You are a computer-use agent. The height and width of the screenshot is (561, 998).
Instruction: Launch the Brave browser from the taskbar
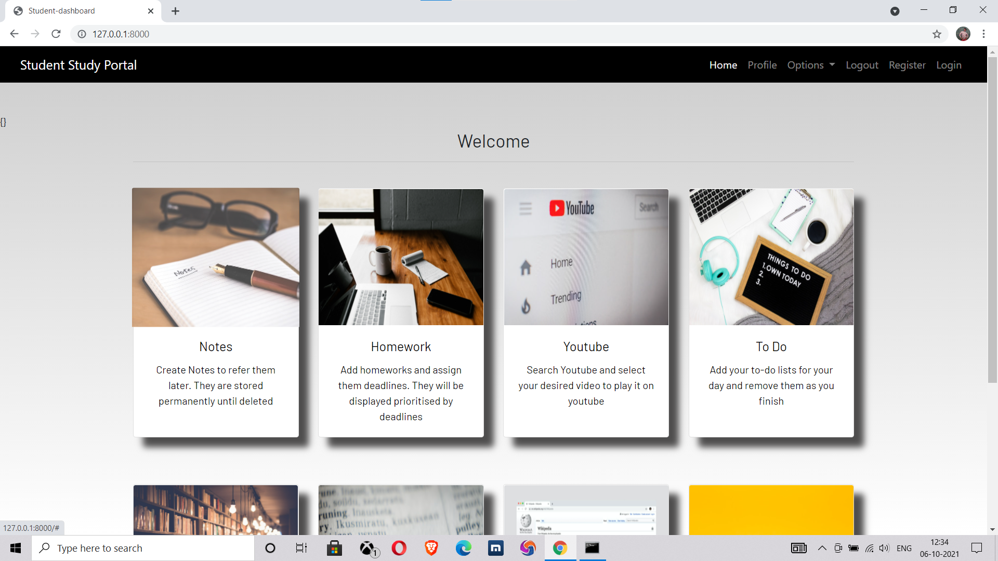(x=430, y=548)
